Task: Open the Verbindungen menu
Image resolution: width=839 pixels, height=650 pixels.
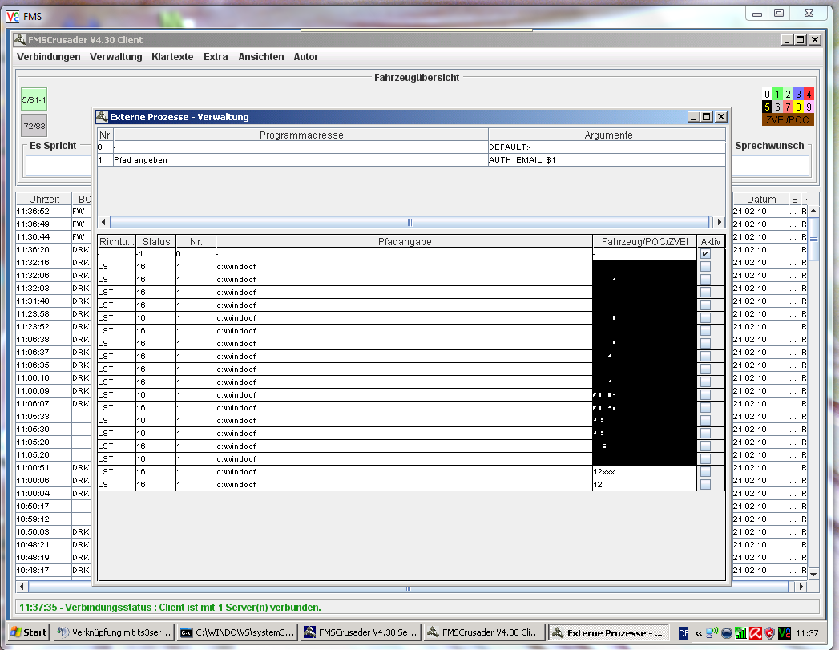Action: (x=49, y=57)
